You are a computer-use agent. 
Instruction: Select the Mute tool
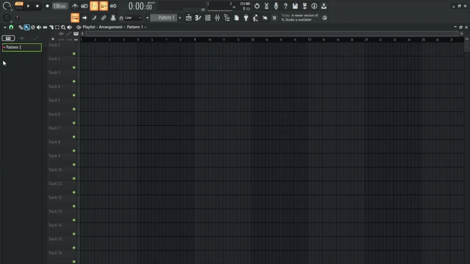(x=39, y=27)
